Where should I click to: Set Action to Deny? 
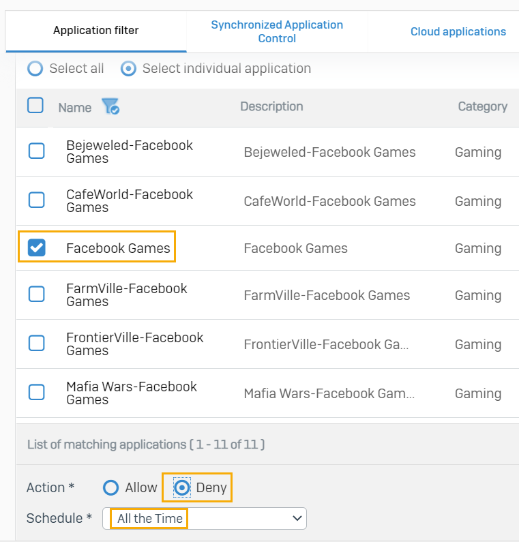point(182,488)
